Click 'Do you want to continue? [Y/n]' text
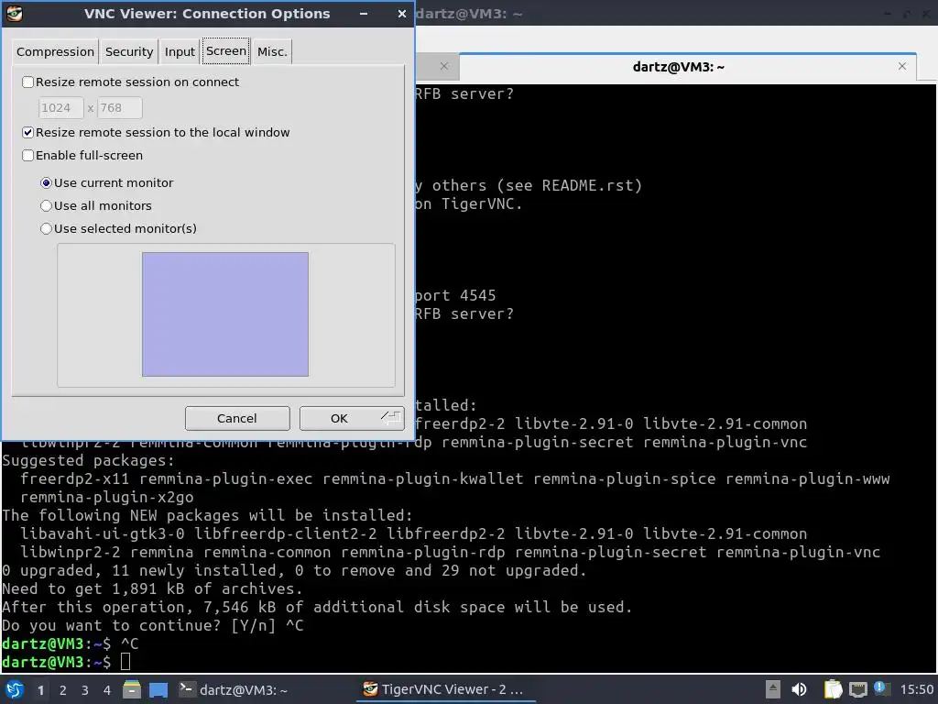The width and height of the screenshot is (938, 704). coord(139,625)
